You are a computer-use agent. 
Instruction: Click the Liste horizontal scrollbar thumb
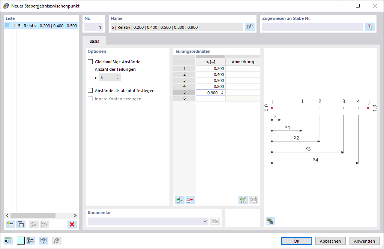coord(33,216)
